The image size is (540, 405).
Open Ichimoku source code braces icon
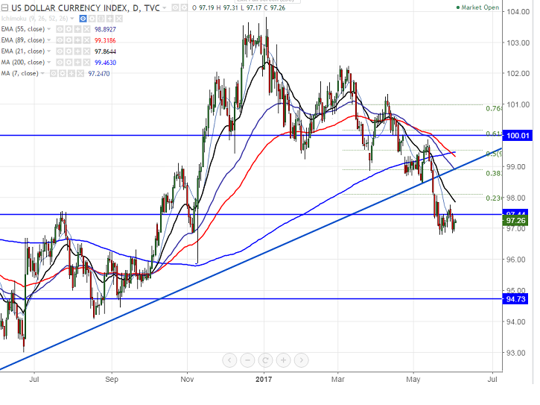[x=101, y=19]
